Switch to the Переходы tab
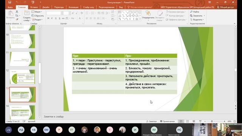 pos(59,7)
